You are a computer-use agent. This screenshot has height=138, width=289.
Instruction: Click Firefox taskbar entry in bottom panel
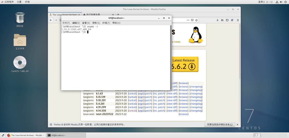(26, 135)
